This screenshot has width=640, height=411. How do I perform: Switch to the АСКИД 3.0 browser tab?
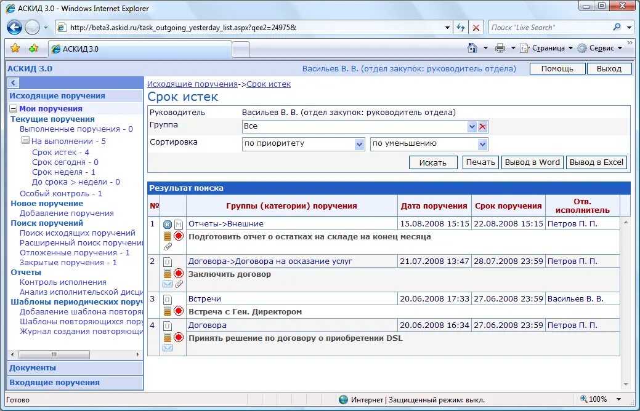140,49
